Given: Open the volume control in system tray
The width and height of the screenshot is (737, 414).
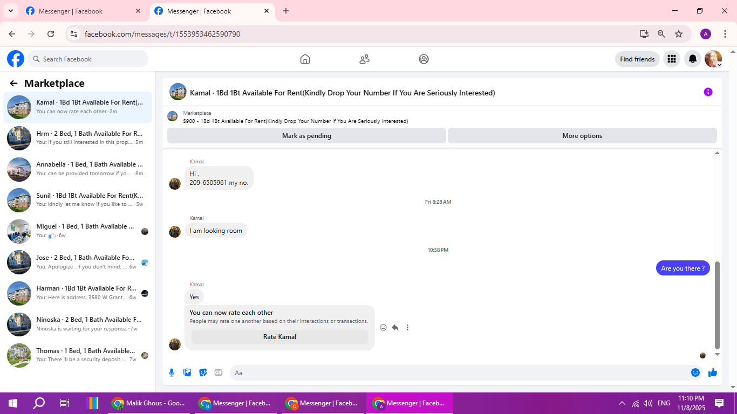Looking at the screenshot, I should pos(648,403).
